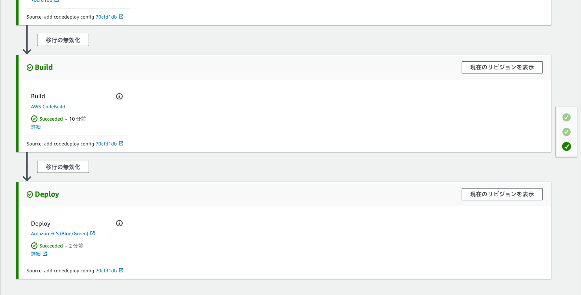The image size is (581, 295).
Task: Open commit 70cfd1db link under Deploy stage
Action: click(x=106, y=271)
